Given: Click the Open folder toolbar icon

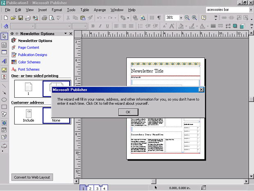Looking at the screenshot, I should tap(13, 18).
